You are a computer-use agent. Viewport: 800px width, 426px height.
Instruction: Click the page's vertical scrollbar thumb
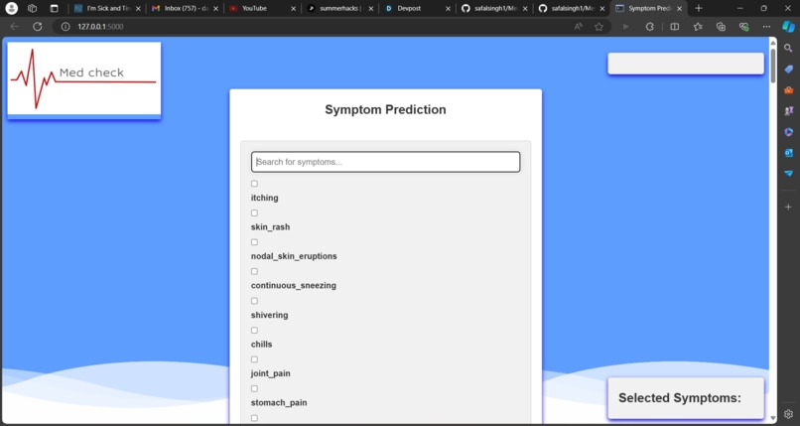pos(773,66)
